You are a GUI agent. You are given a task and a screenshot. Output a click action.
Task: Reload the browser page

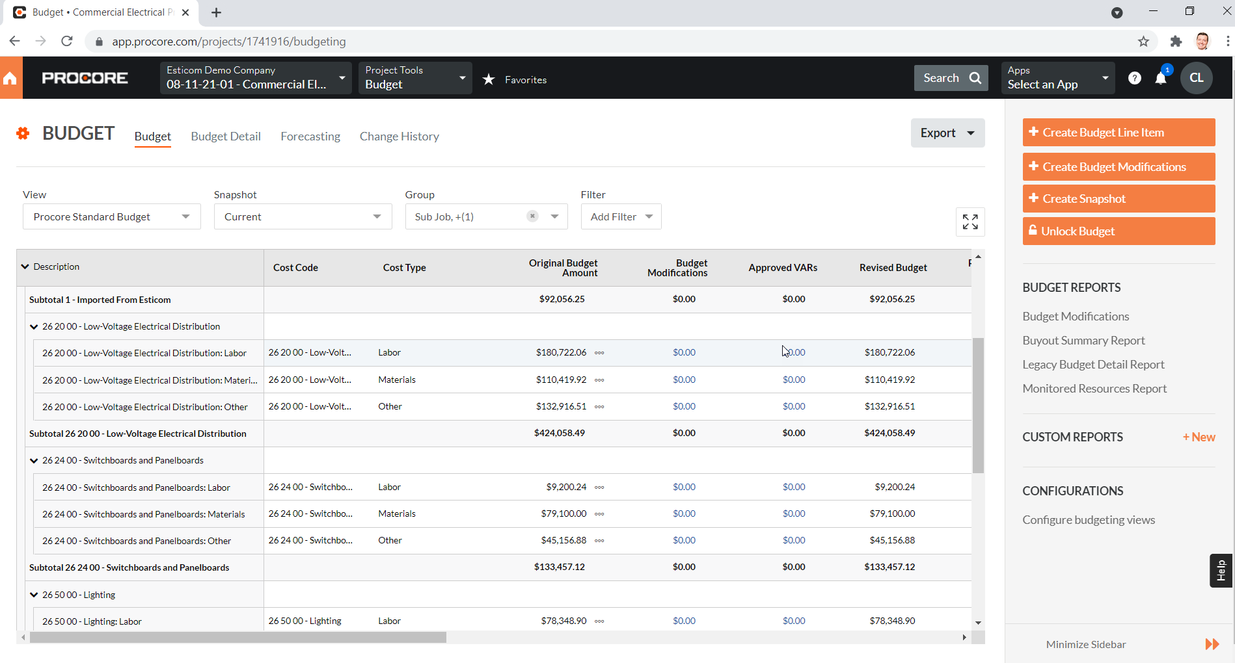click(x=66, y=41)
